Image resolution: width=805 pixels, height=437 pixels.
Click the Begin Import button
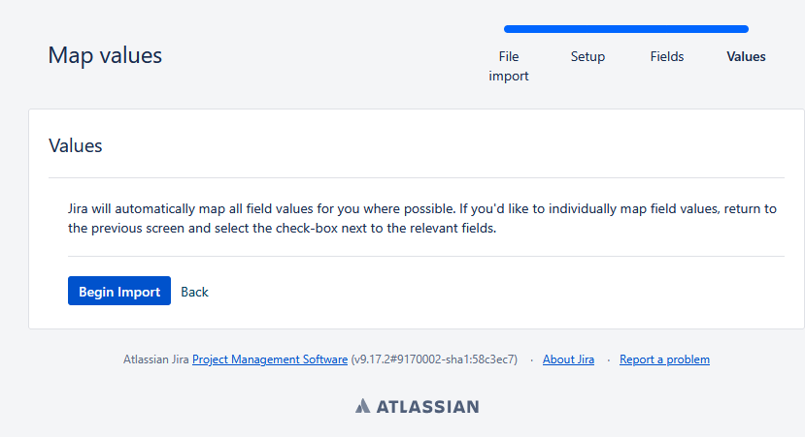coord(119,291)
